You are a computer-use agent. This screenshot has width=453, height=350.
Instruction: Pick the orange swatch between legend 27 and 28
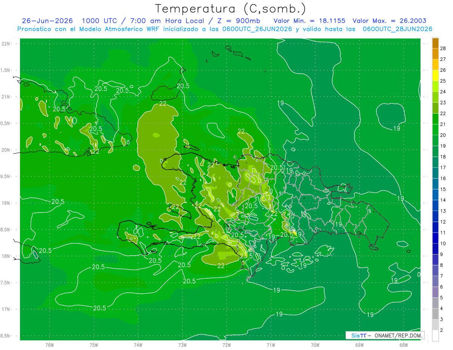(x=435, y=54)
